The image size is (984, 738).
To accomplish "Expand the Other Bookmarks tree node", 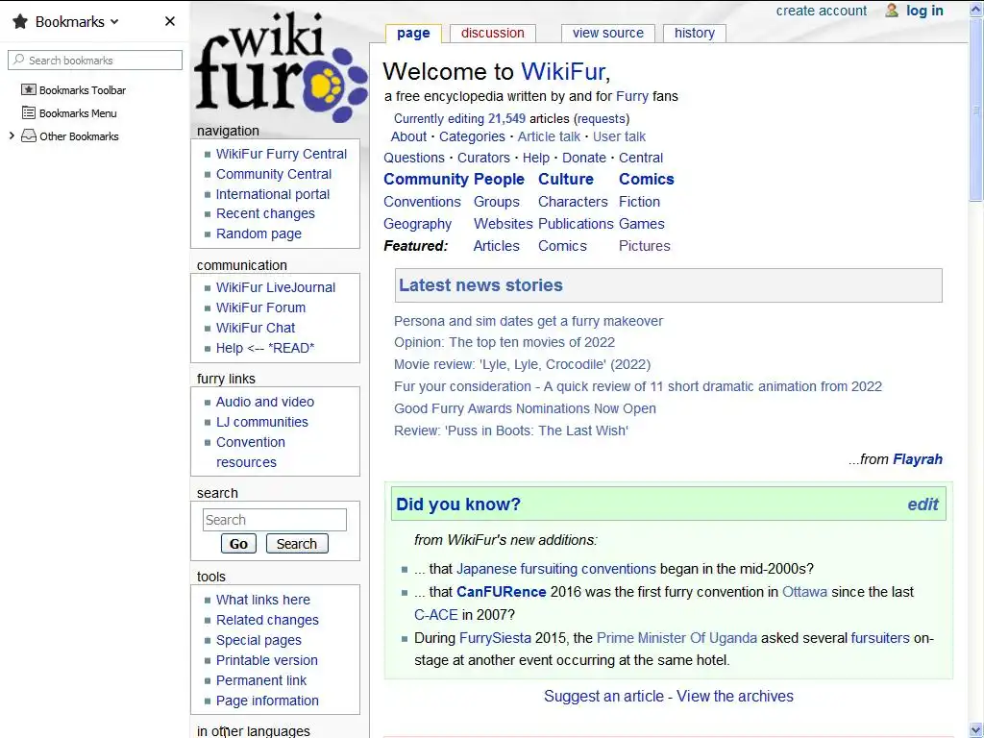I will 12,136.
